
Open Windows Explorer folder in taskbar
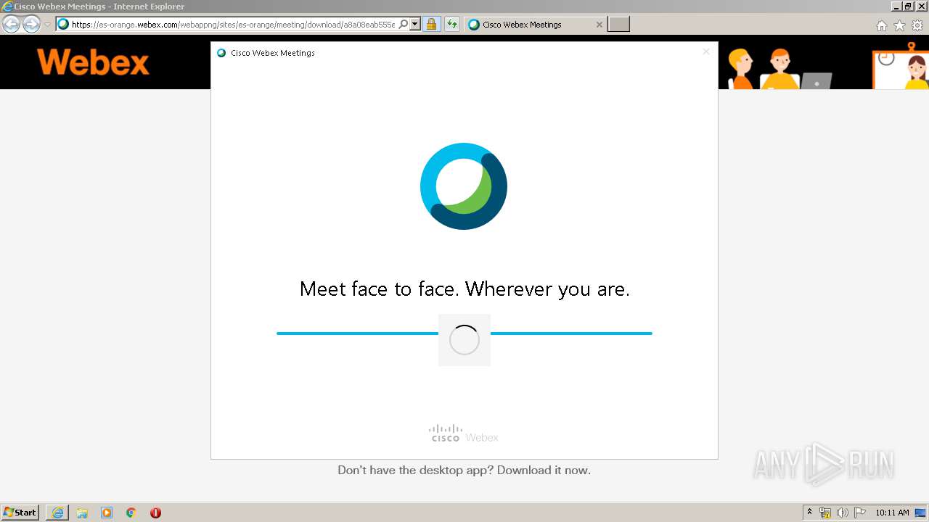coord(82,513)
